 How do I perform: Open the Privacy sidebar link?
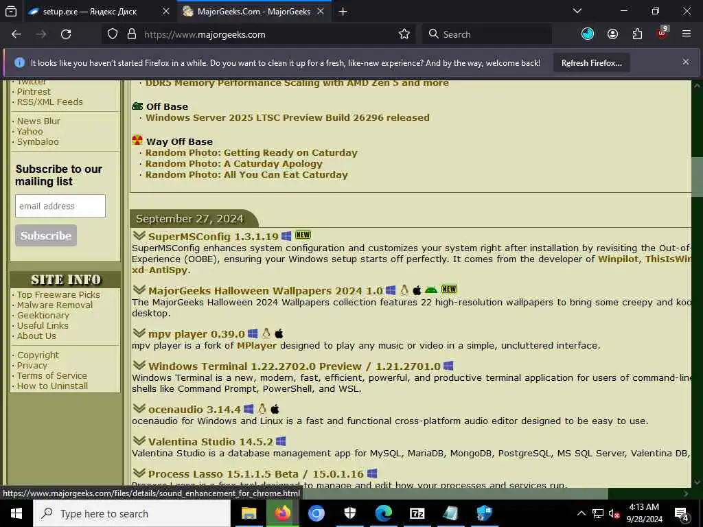click(32, 365)
